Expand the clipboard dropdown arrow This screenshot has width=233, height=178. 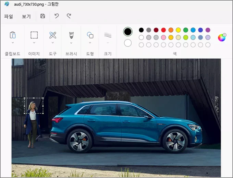13,43
